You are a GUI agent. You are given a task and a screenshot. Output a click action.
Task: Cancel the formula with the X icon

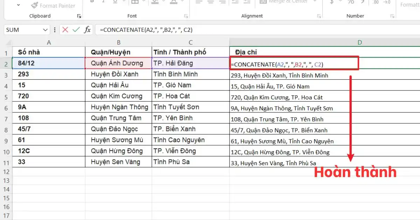(65, 30)
